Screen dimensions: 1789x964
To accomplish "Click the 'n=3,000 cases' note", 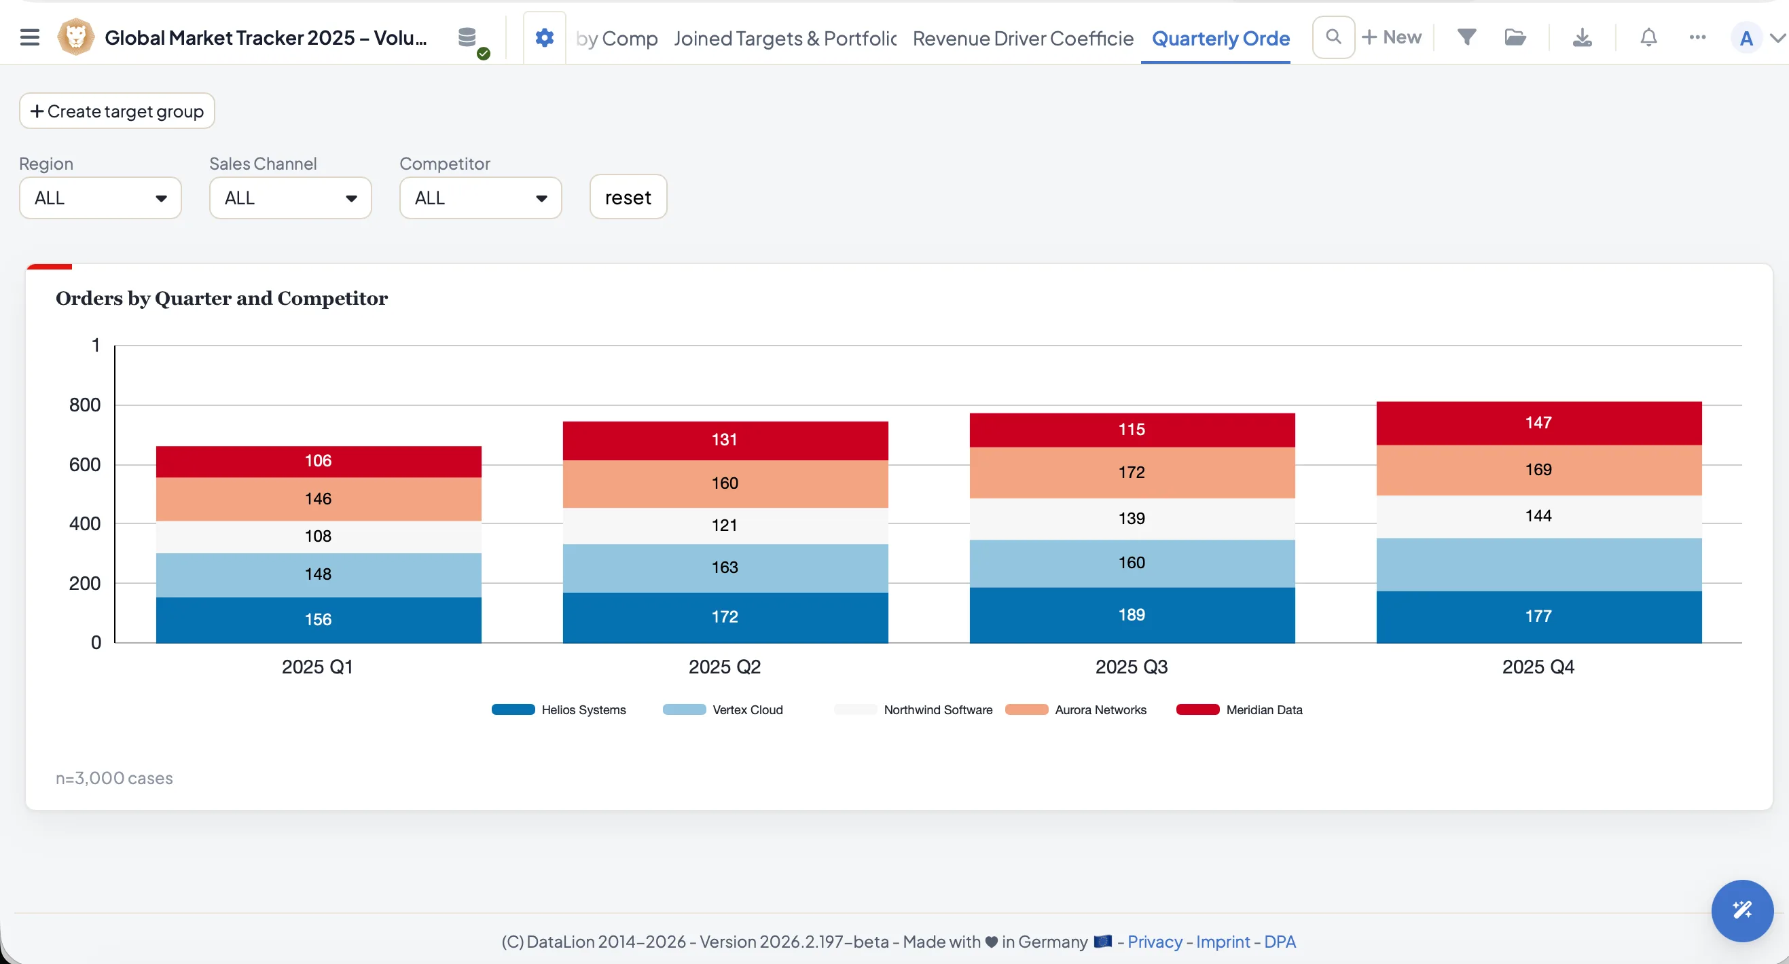I will point(114,778).
